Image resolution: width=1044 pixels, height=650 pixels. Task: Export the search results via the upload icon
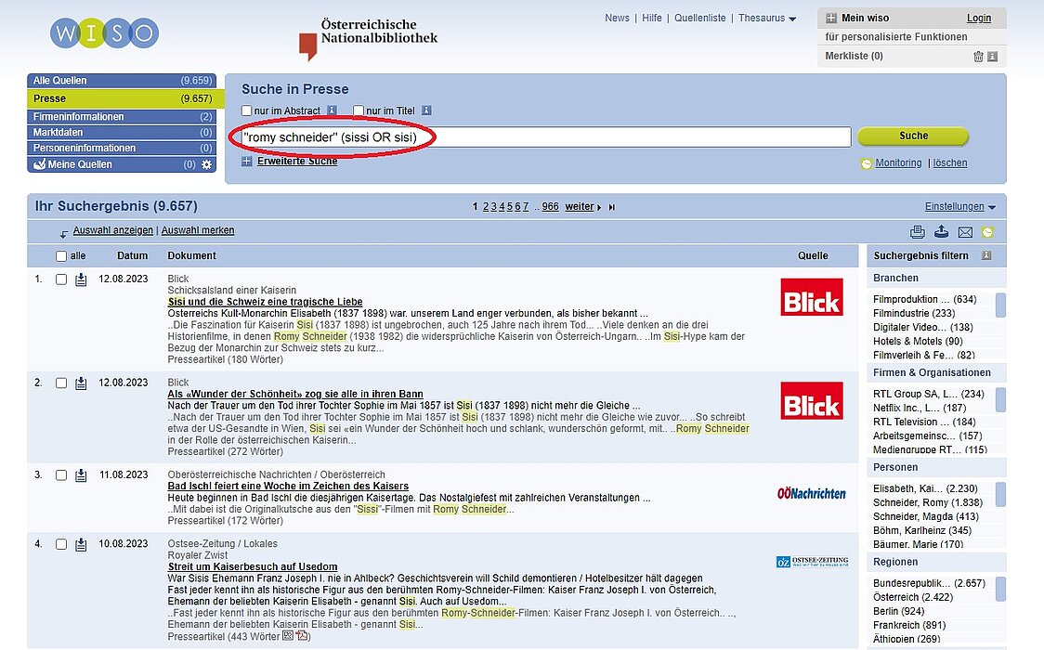[942, 231]
